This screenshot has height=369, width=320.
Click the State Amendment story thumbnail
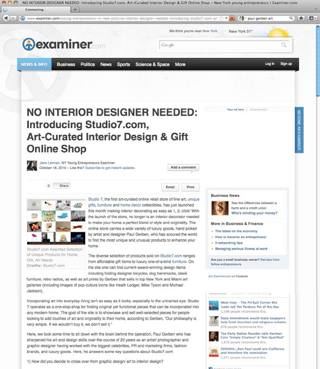click(x=214, y=321)
